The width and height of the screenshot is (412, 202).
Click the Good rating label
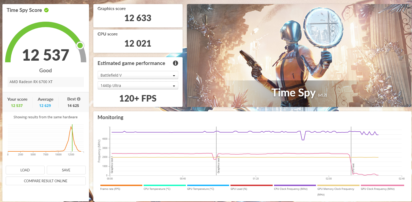[45, 70]
